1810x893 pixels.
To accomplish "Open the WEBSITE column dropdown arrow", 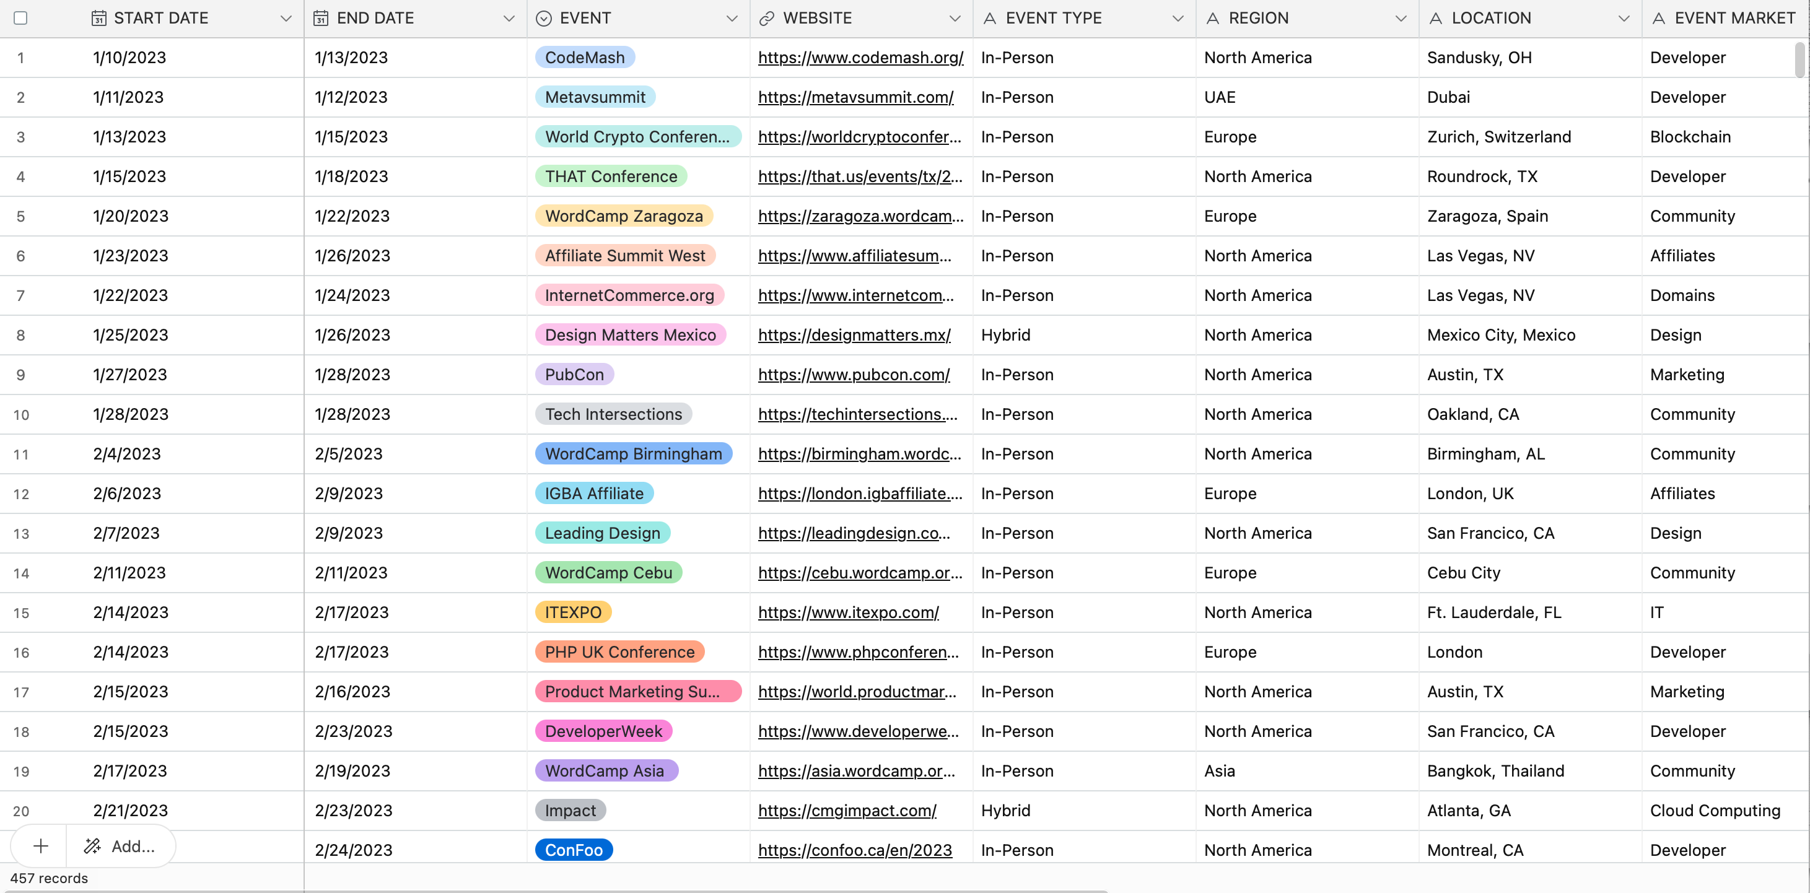I will (955, 19).
